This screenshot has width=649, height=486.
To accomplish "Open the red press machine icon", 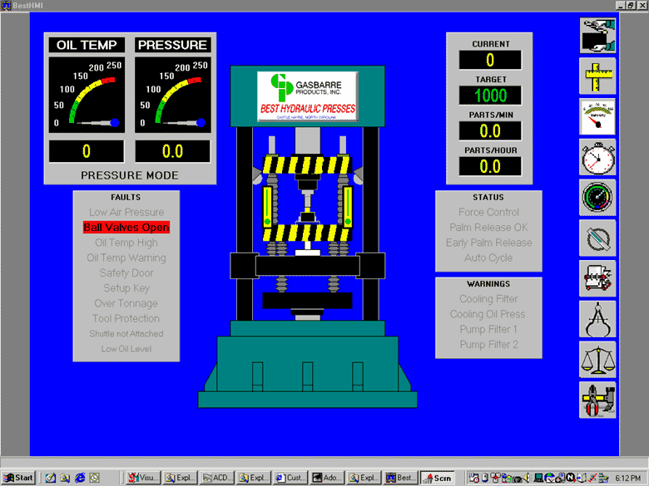I will (597, 279).
